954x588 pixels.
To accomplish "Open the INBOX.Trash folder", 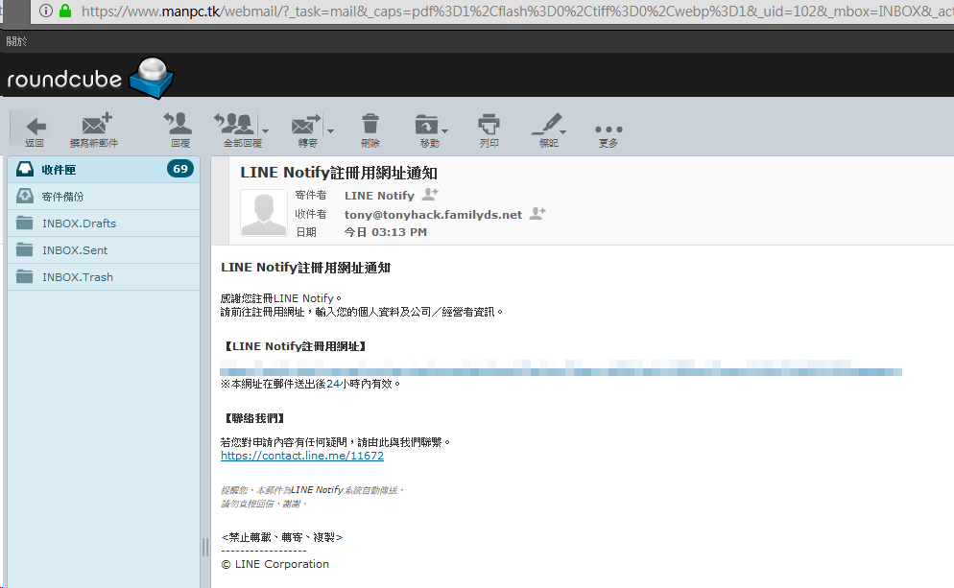I will pyautogui.click(x=104, y=276).
